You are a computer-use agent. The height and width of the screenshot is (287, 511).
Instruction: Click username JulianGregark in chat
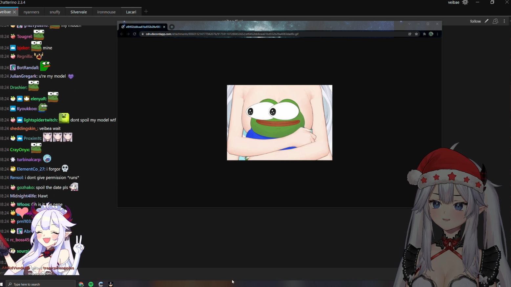(x=24, y=76)
